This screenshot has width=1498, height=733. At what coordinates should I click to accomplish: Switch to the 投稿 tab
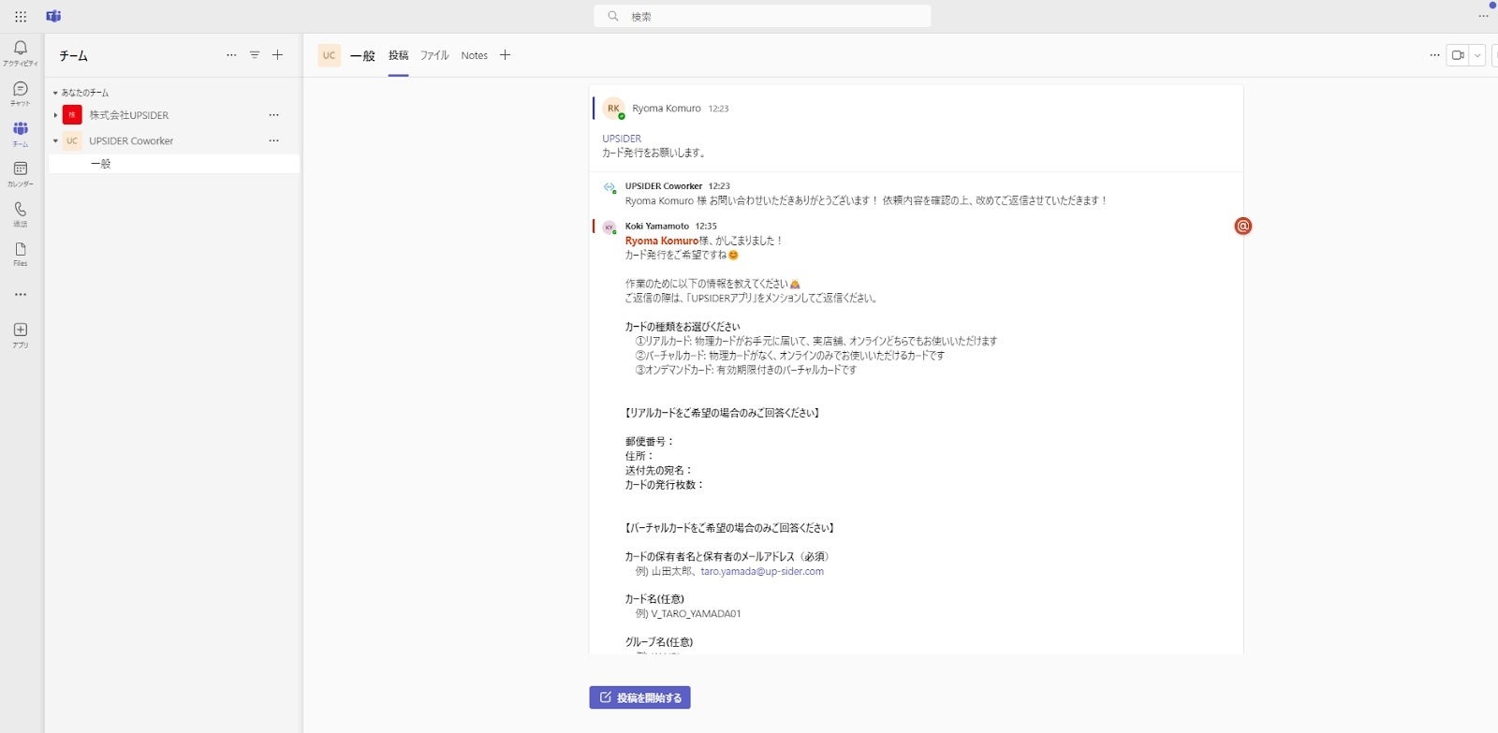pyautogui.click(x=398, y=55)
